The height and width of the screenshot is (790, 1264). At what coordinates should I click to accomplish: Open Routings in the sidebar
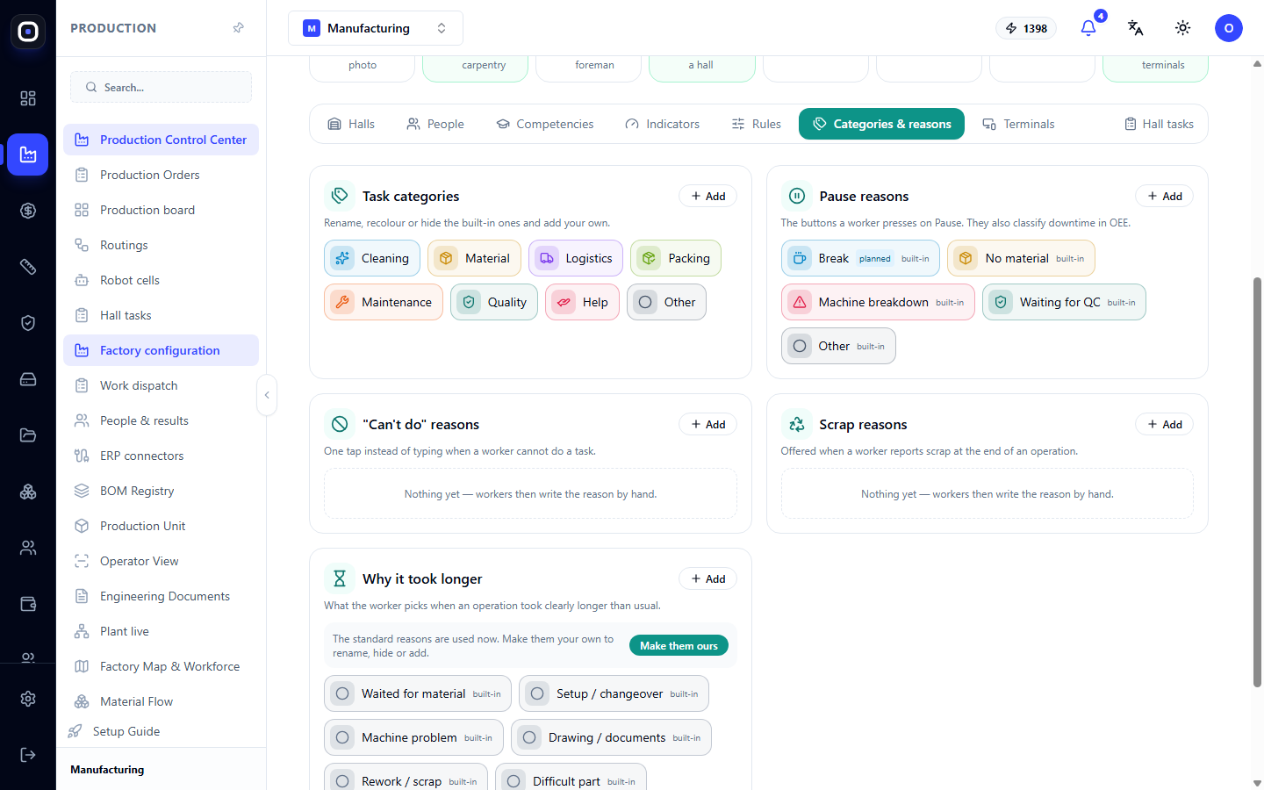(161, 245)
